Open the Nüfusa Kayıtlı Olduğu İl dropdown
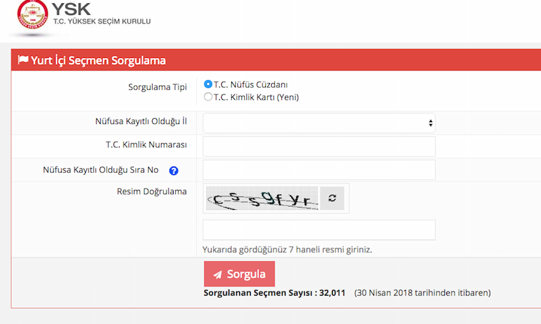The image size is (541, 324). pyautogui.click(x=319, y=123)
